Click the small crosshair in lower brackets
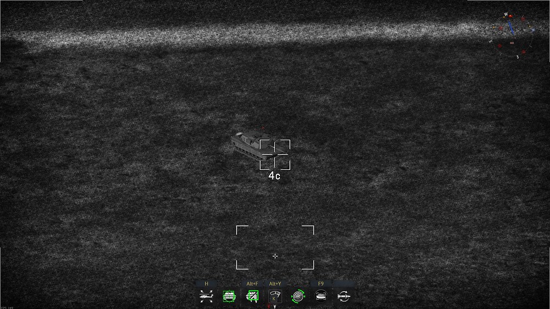 (x=275, y=256)
